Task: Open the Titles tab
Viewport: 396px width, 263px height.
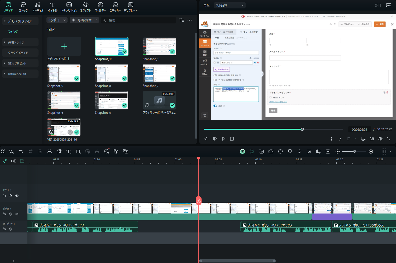Action: 53,7
